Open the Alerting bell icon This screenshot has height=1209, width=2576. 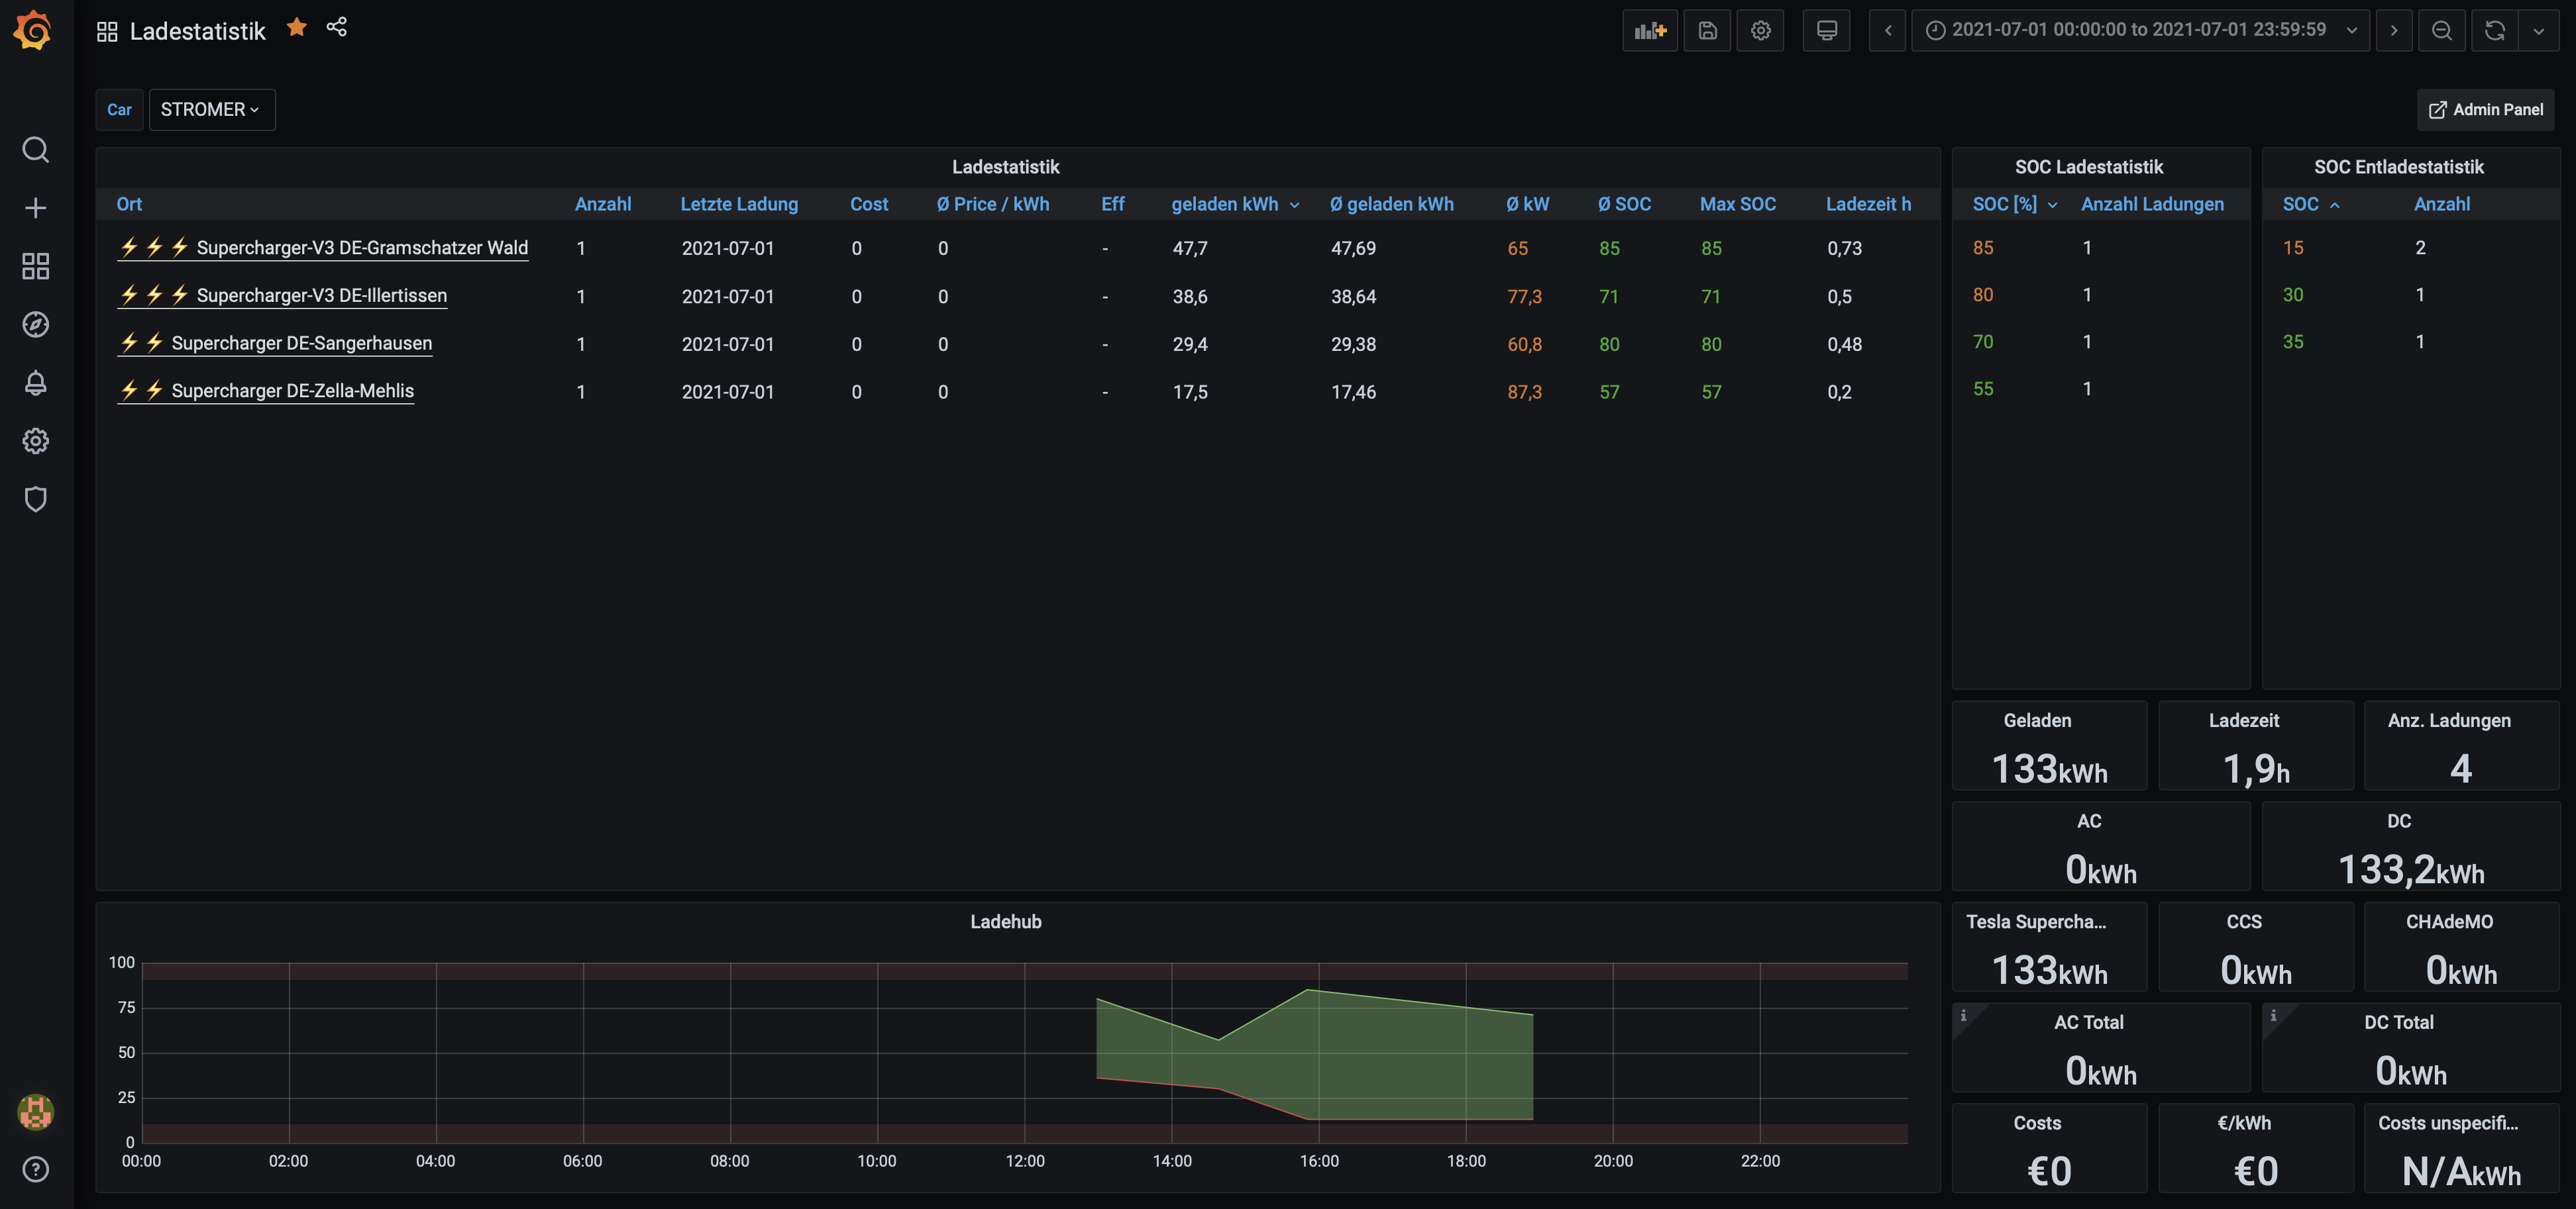[35, 383]
